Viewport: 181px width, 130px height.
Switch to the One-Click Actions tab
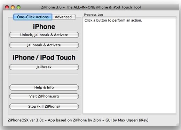click(33, 17)
